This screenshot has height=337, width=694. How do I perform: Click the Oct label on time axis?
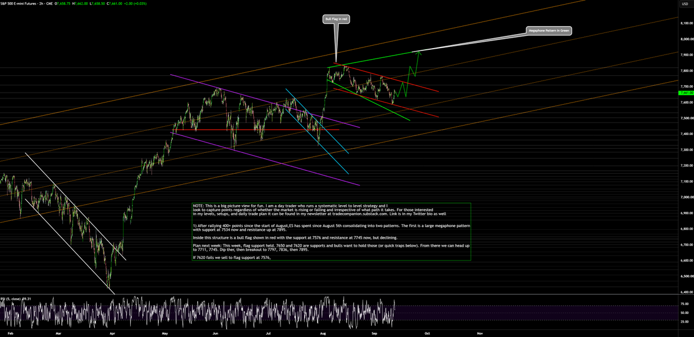(x=427, y=334)
